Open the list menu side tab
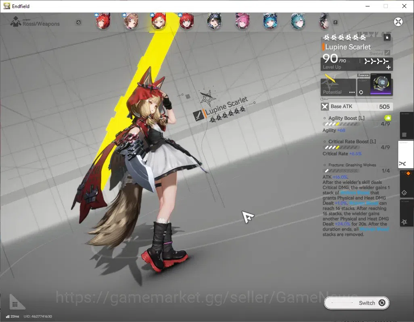The image size is (414, 322). tap(406, 126)
